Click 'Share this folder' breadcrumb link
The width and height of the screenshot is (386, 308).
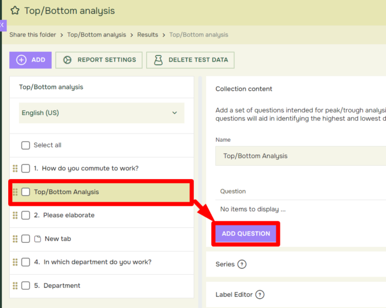[x=33, y=35]
